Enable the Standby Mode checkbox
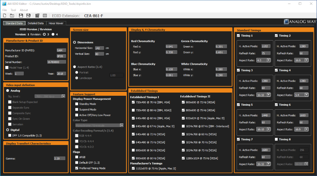This screenshot has width=317, height=176. (x=76, y=104)
